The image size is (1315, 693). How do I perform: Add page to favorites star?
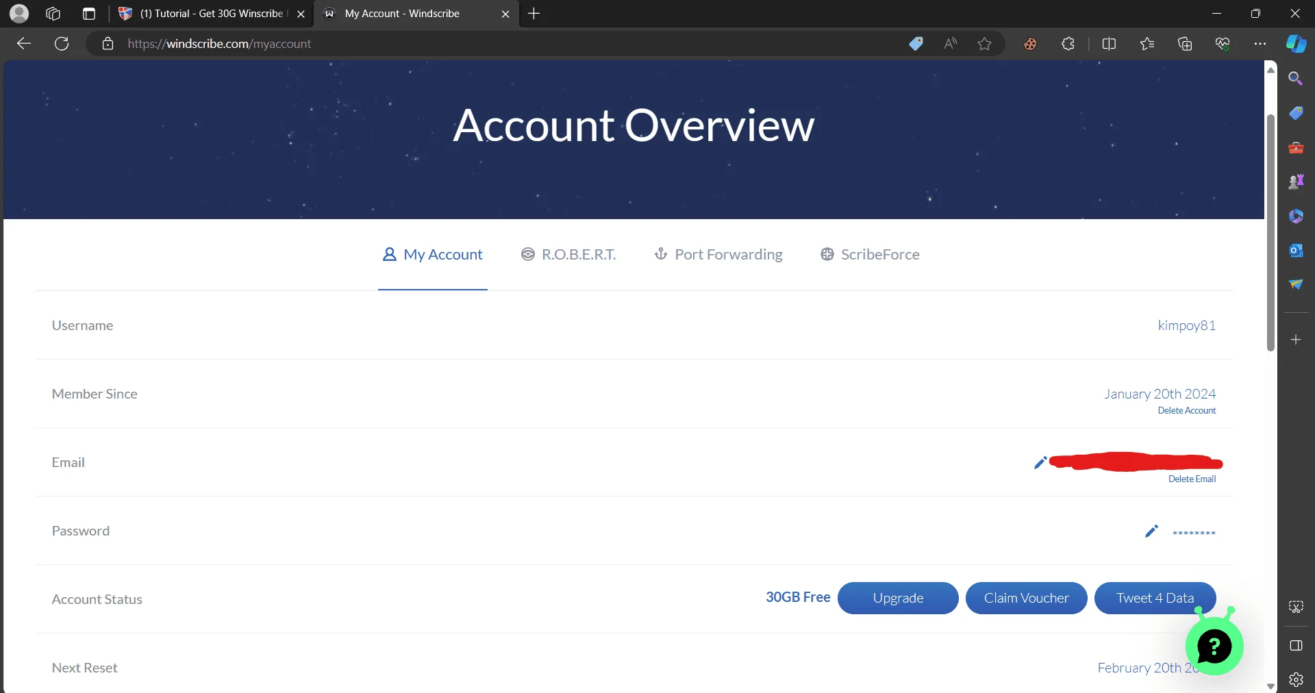[x=984, y=44]
